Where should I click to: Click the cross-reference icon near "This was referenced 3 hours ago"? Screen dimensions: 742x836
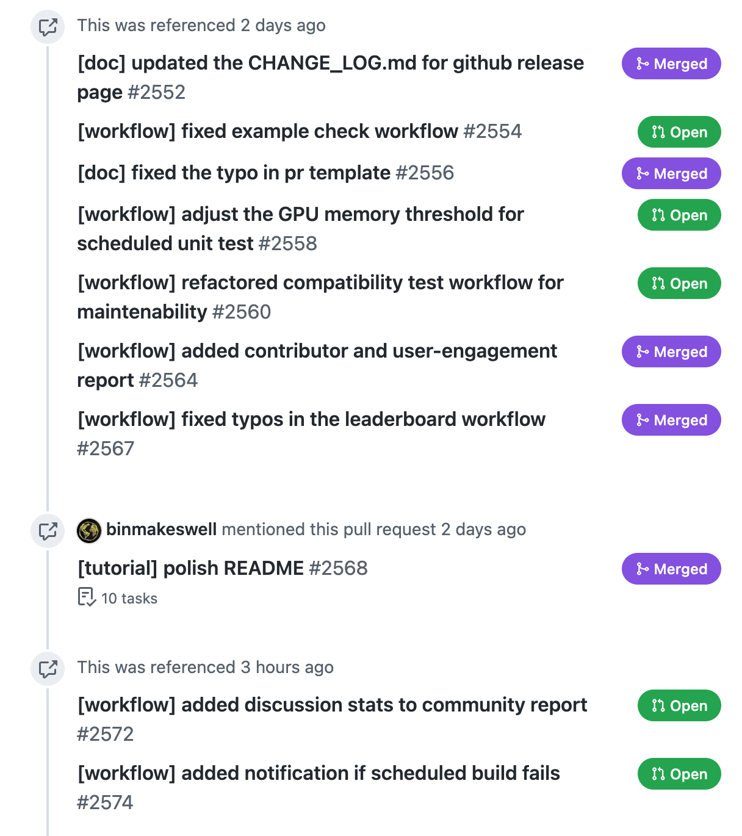48,668
